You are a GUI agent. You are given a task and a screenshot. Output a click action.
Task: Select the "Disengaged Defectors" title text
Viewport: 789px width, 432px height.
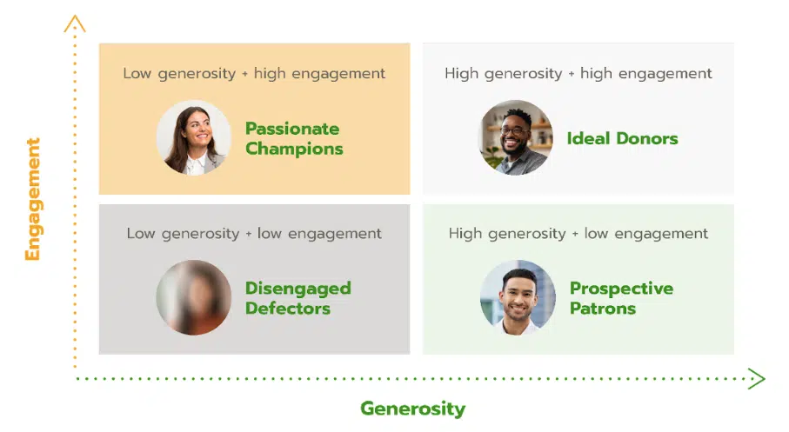(x=298, y=298)
